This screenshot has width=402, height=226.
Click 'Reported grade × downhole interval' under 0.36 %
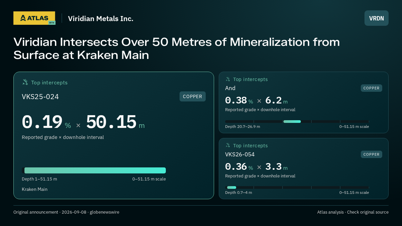tap(260, 176)
